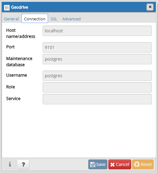Save the server connection settings

(x=98, y=164)
